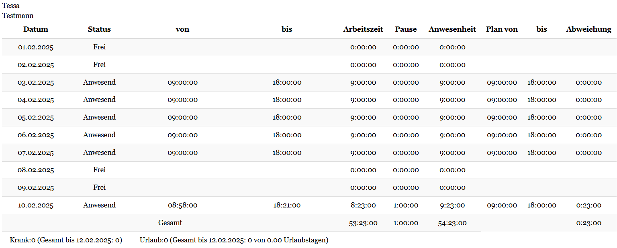Screen dimensions: 617x248
Task: Click the 1:00:00 pause on 10.02.2025
Action: tap(406, 205)
